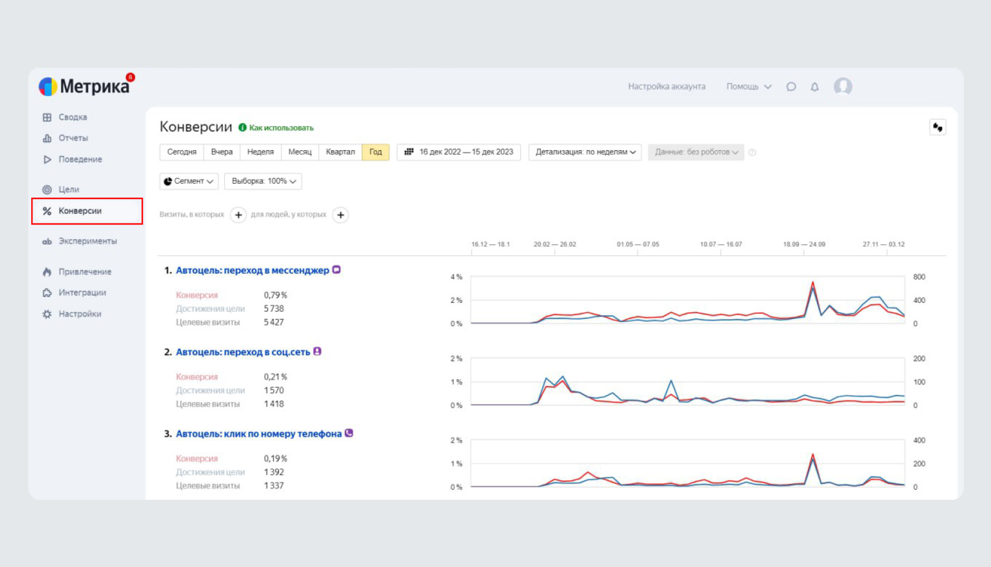Open the Сегмент dropdown
991x567 pixels.
tap(189, 181)
